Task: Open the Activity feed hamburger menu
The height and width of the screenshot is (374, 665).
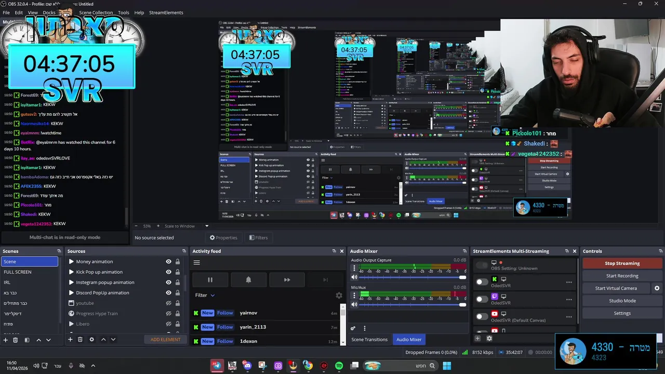Action: coord(197,262)
